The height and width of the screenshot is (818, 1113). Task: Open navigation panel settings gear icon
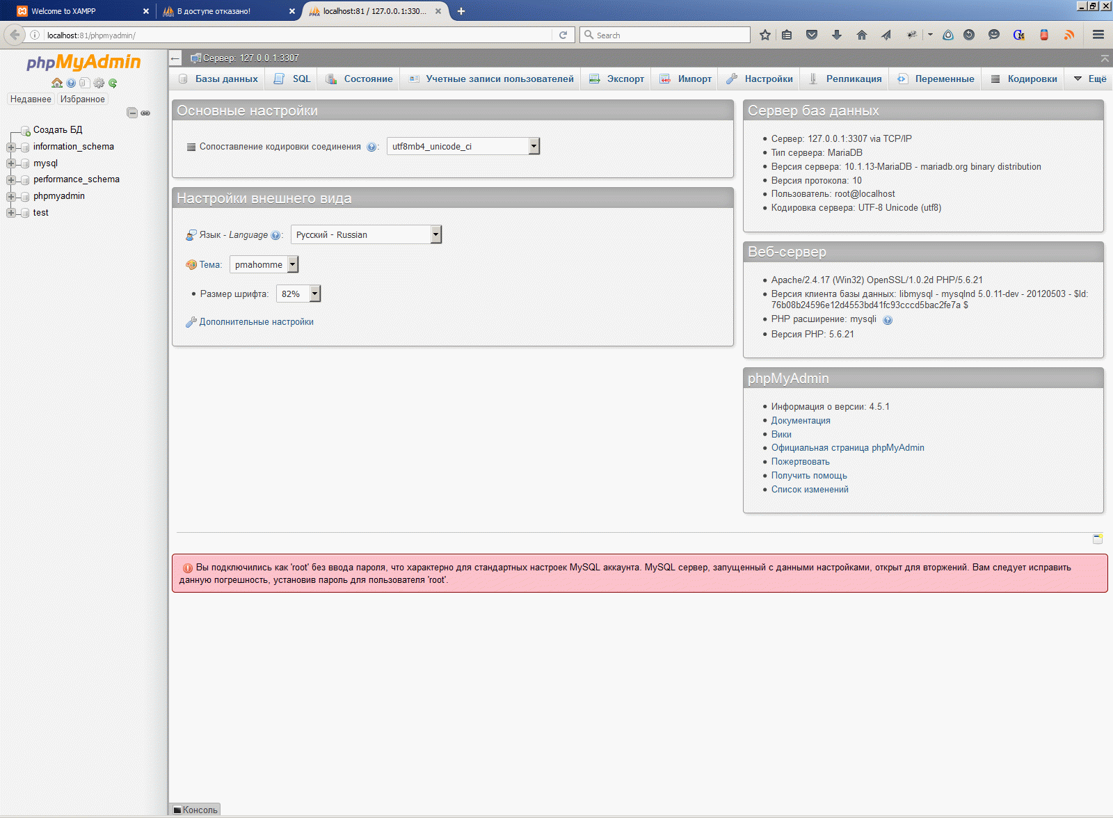tap(99, 83)
